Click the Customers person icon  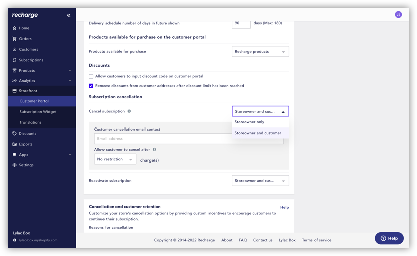click(15, 49)
